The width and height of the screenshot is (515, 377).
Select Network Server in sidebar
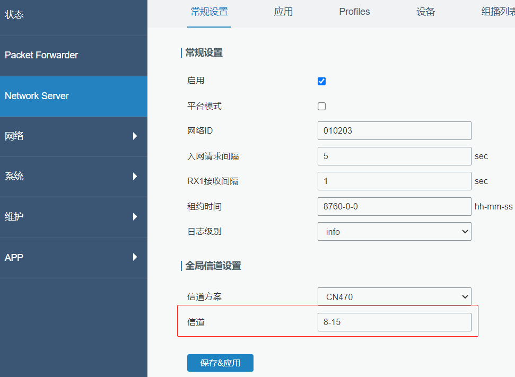coord(74,96)
